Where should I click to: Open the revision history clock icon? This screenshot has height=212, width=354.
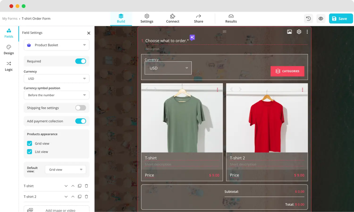308,19
